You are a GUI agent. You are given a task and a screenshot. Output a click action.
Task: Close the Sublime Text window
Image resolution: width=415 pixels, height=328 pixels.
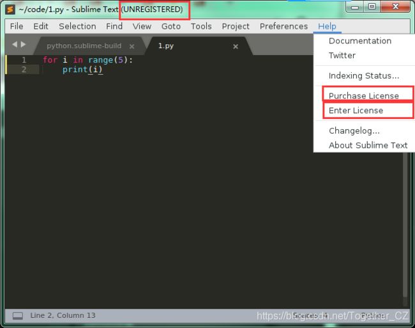coord(395,6)
